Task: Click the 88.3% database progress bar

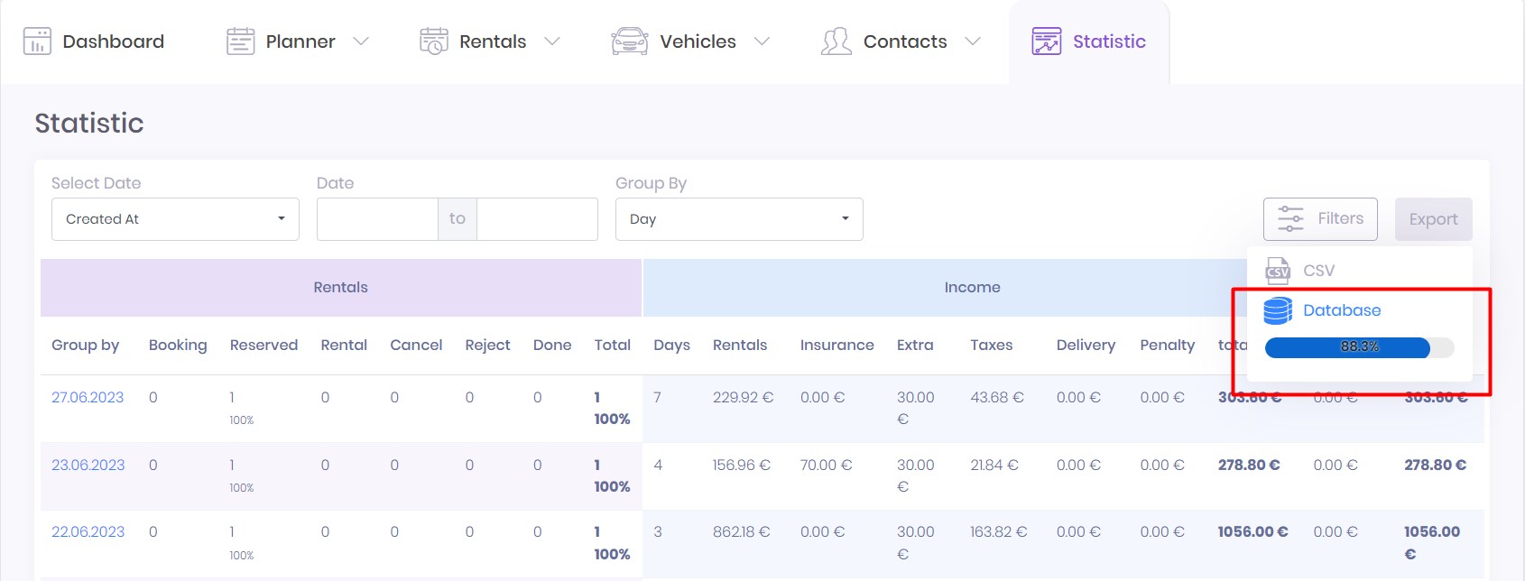Action: tap(1359, 347)
